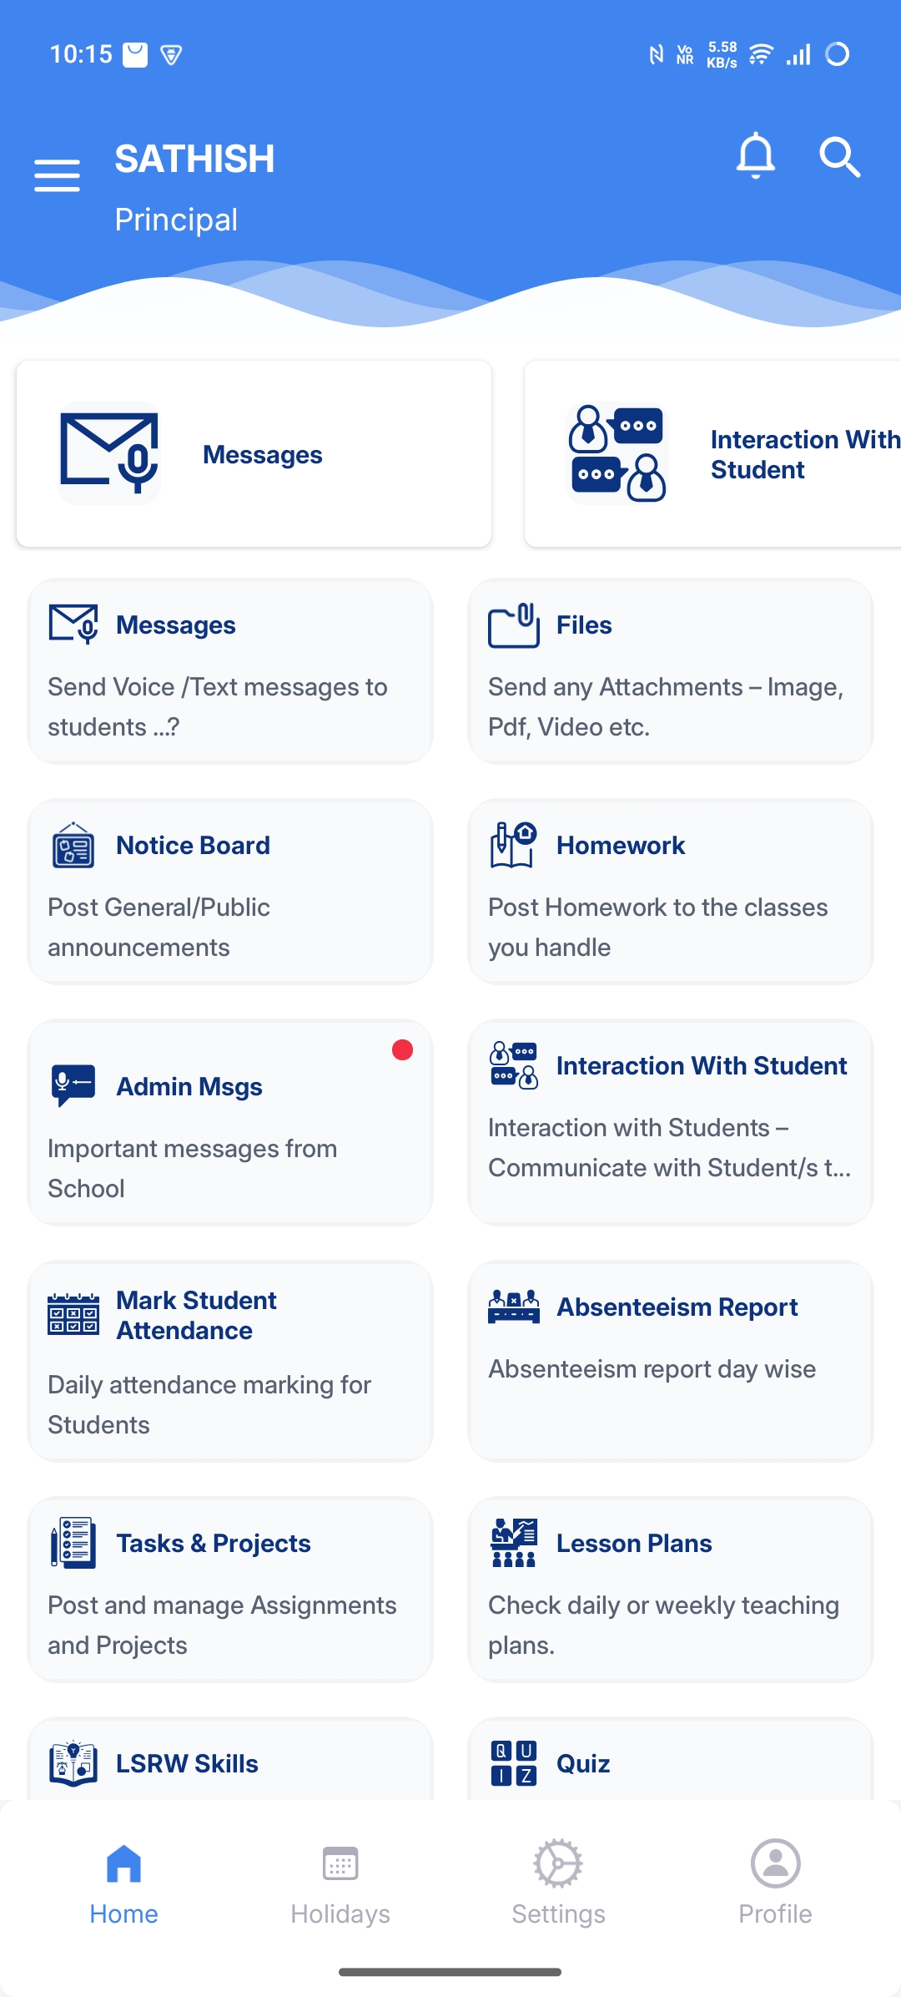Screen dimensions: 901x1997
Task: Tap the Quiz tile icon
Action: point(514,1763)
